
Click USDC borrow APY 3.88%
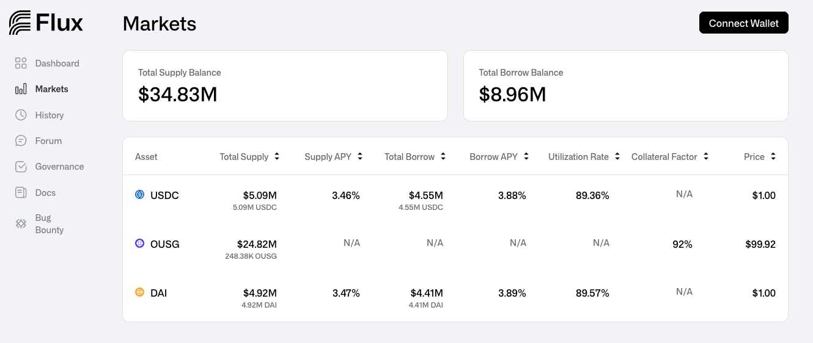[x=512, y=195]
